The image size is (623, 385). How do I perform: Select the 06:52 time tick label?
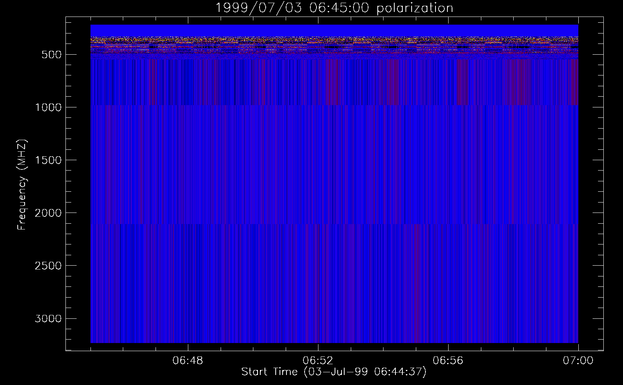point(318,361)
